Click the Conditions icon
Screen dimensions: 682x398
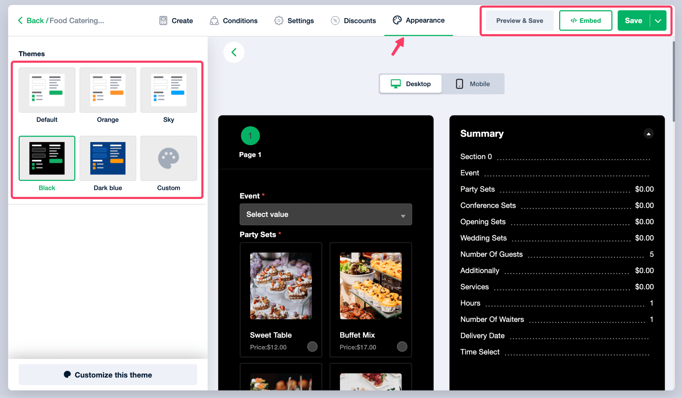point(214,21)
